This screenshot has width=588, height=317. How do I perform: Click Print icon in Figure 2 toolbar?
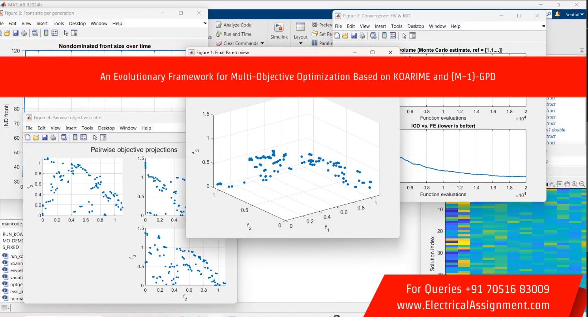pyautogui.click(x=362, y=36)
